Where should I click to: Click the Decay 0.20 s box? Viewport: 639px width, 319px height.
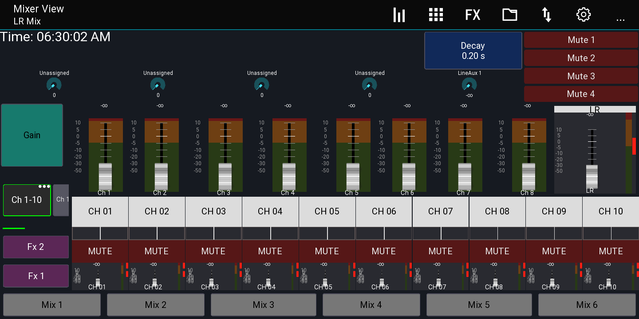(x=473, y=51)
